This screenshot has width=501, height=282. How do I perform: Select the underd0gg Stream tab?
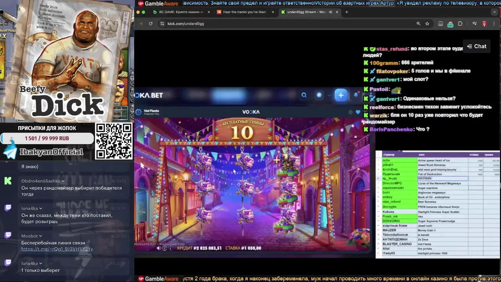pos(309,12)
